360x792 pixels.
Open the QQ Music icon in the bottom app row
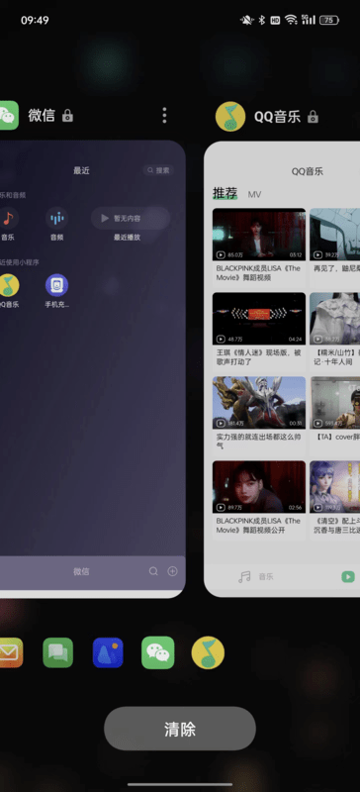208,652
